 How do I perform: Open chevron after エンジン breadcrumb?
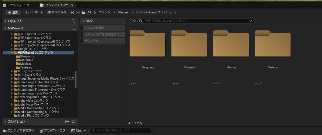point(114,12)
